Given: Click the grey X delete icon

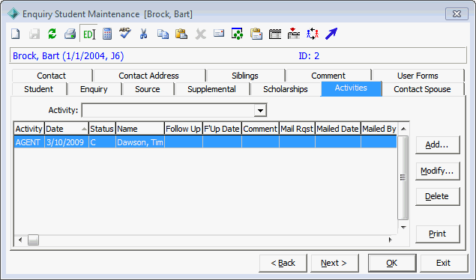Looking at the screenshot, I should [x=200, y=34].
